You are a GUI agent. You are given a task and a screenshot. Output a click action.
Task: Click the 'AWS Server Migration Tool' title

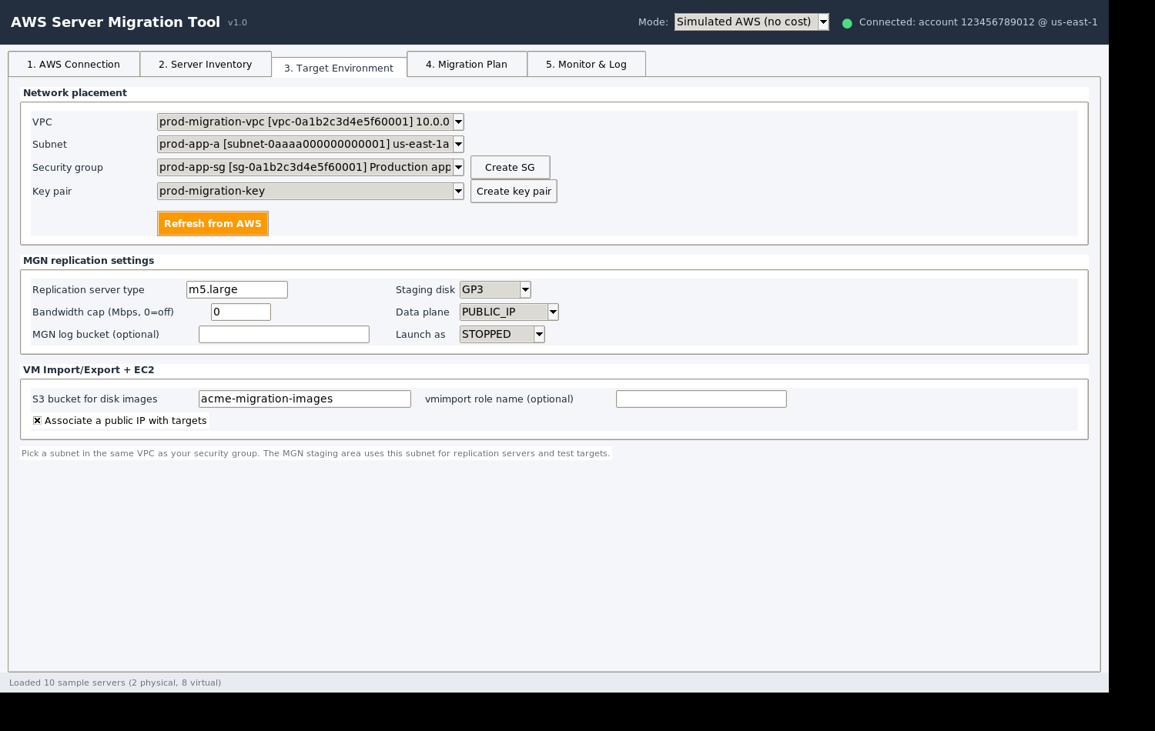click(115, 22)
